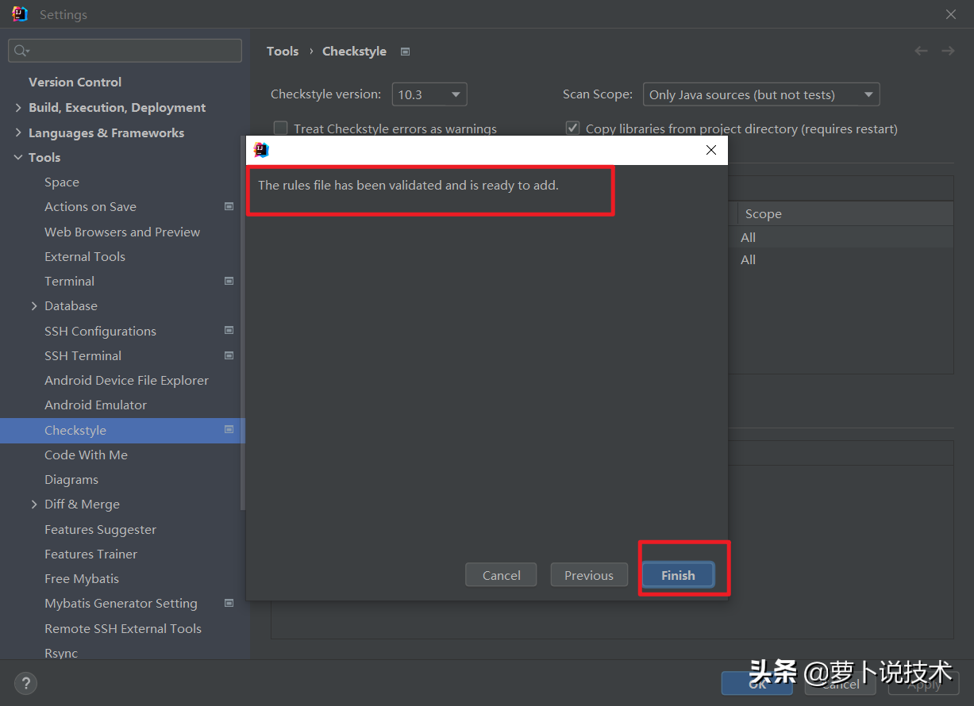Open the Scan Scope dropdown
974x706 pixels.
pyautogui.click(x=761, y=94)
